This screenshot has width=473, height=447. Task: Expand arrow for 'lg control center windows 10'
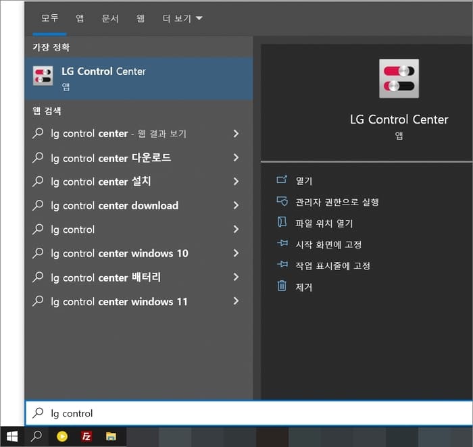(236, 253)
